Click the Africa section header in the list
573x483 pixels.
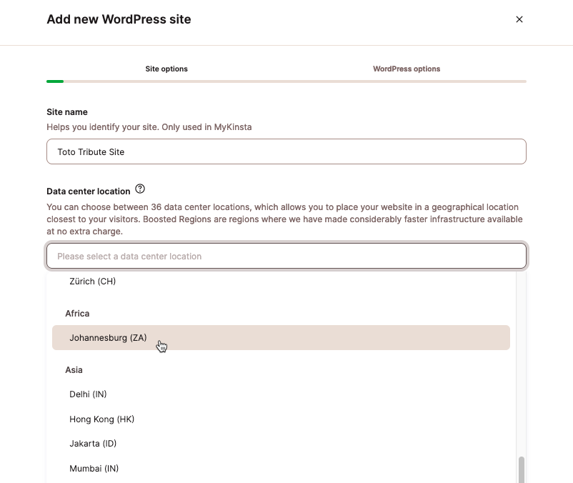point(76,313)
